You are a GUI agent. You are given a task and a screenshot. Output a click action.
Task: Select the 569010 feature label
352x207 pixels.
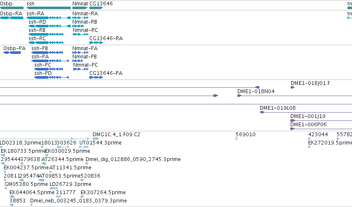(246, 135)
